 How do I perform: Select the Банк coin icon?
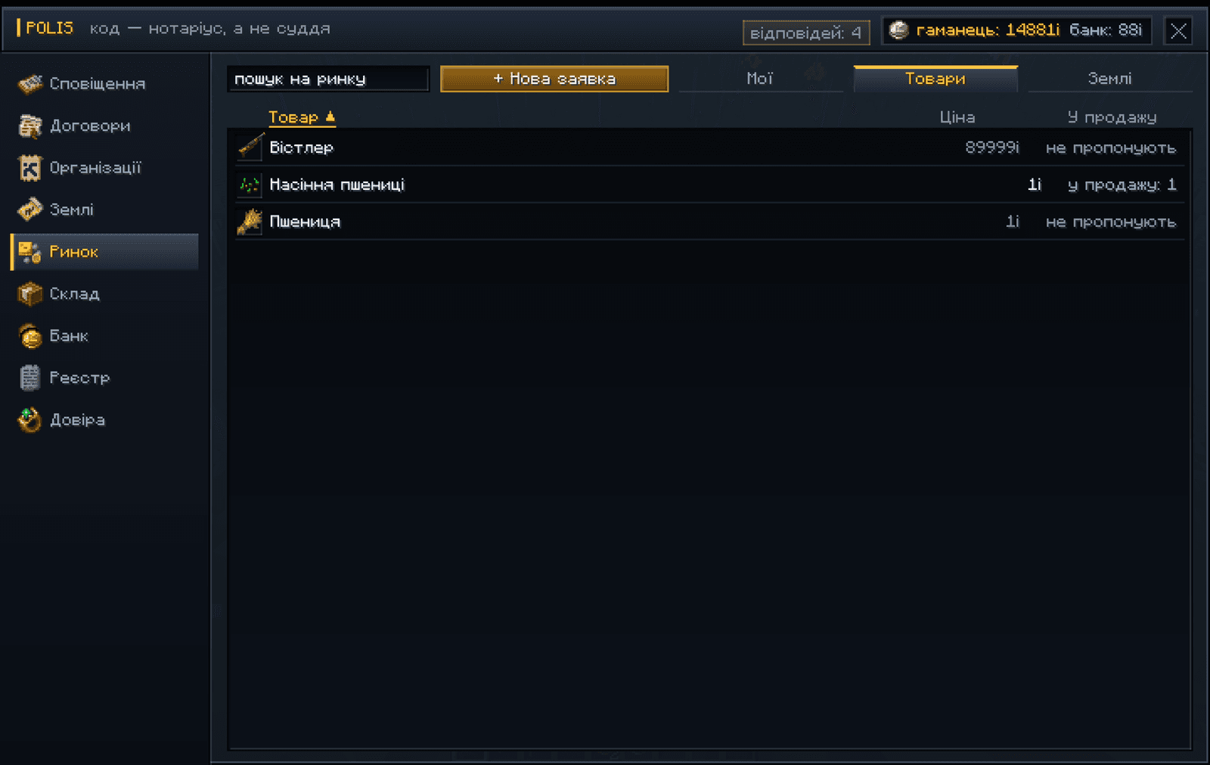tap(30, 336)
